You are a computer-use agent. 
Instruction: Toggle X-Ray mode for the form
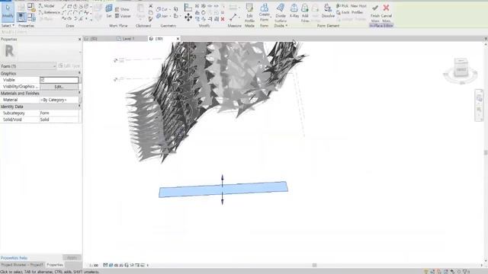pyautogui.click(x=294, y=11)
